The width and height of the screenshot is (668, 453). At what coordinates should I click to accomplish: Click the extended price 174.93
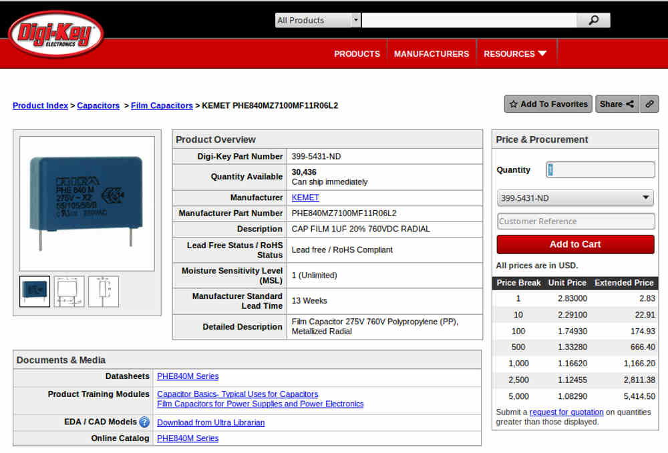click(643, 331)
